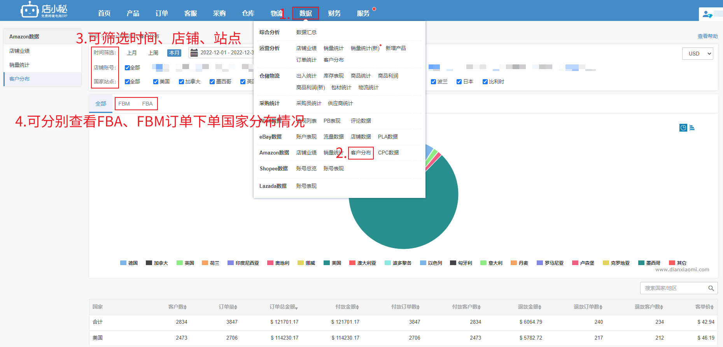Click the 美国 cell in country table
Screen dimensions: 723x347
click(x=98, y=338)
